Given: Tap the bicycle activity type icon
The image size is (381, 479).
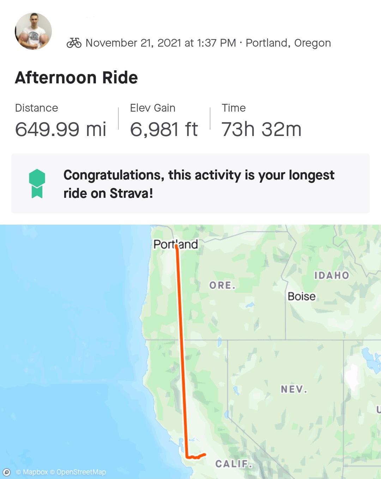Looking at the screenshot, I should click(74, 43).
